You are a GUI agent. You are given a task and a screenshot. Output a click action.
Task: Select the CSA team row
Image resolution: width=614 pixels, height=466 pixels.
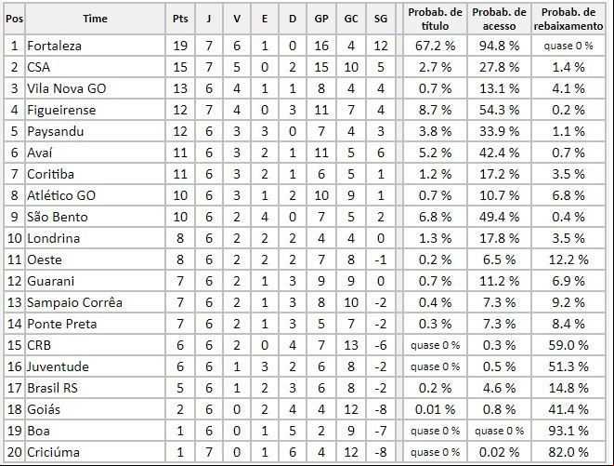pos(305,67)
